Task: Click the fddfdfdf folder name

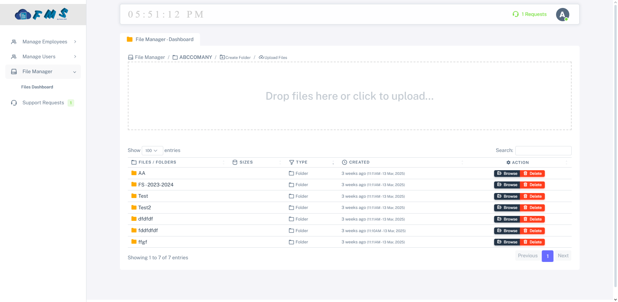Action: [148, 230]
